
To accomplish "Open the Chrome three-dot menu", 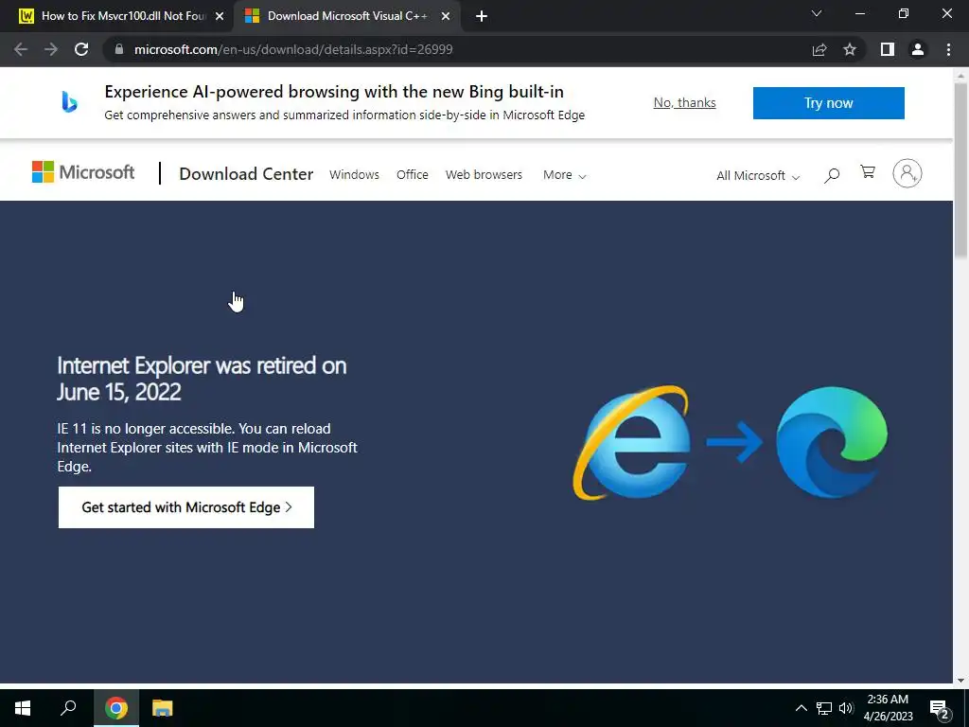I will click(948, 49).
